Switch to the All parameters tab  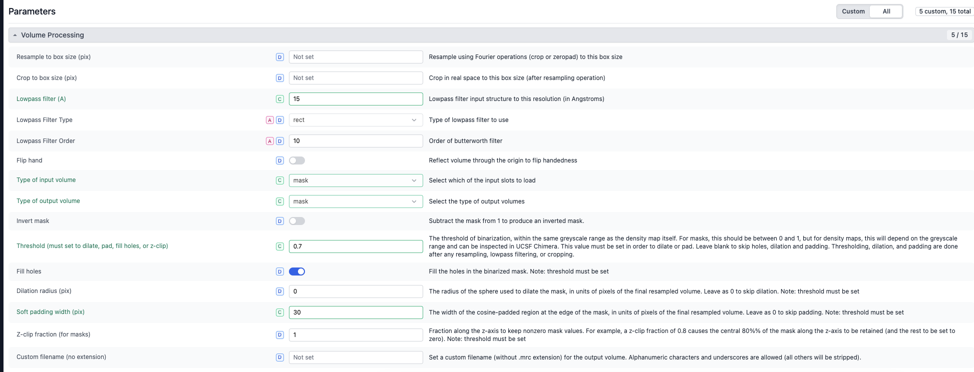(x=886, y=11)
